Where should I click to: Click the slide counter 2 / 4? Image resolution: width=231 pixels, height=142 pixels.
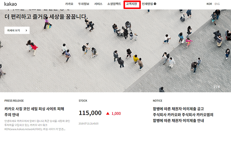coord(217,87)
